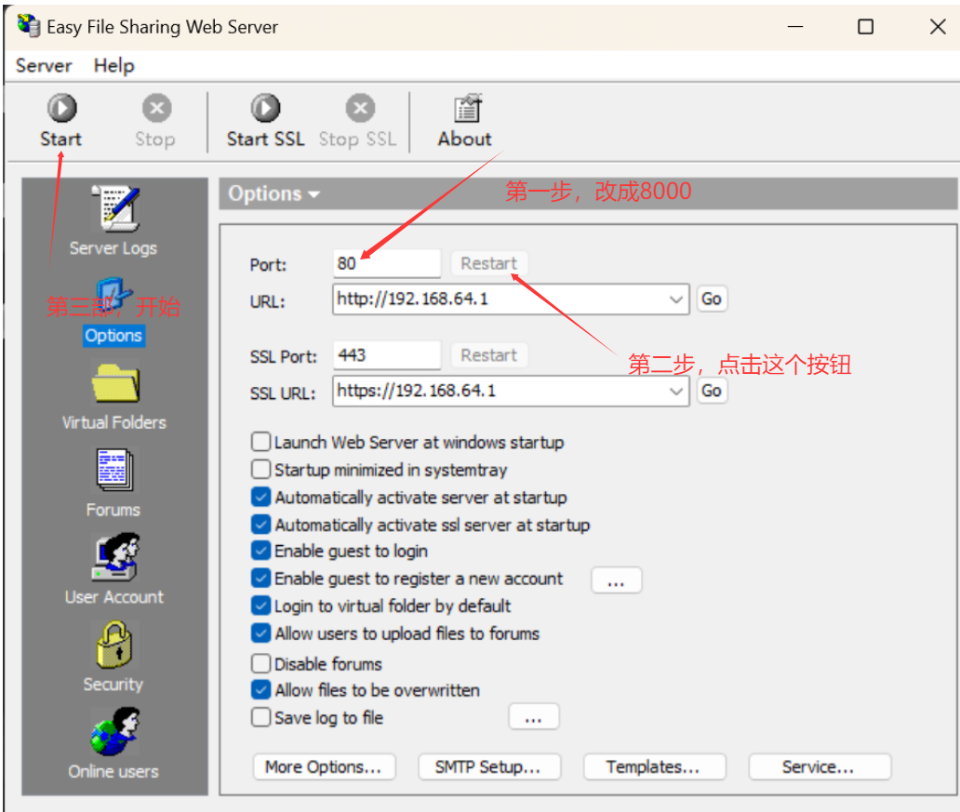960x812 pixels.
Task: Open the Help menu
Action: (x=113, y=65)
